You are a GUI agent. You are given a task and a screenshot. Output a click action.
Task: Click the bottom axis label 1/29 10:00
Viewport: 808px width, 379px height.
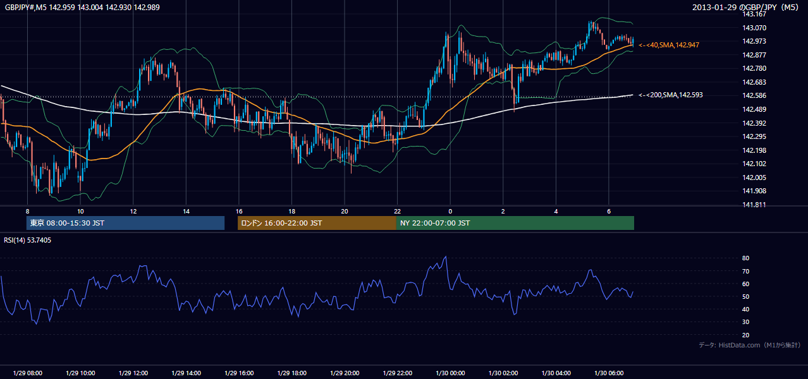click(80, 373)
